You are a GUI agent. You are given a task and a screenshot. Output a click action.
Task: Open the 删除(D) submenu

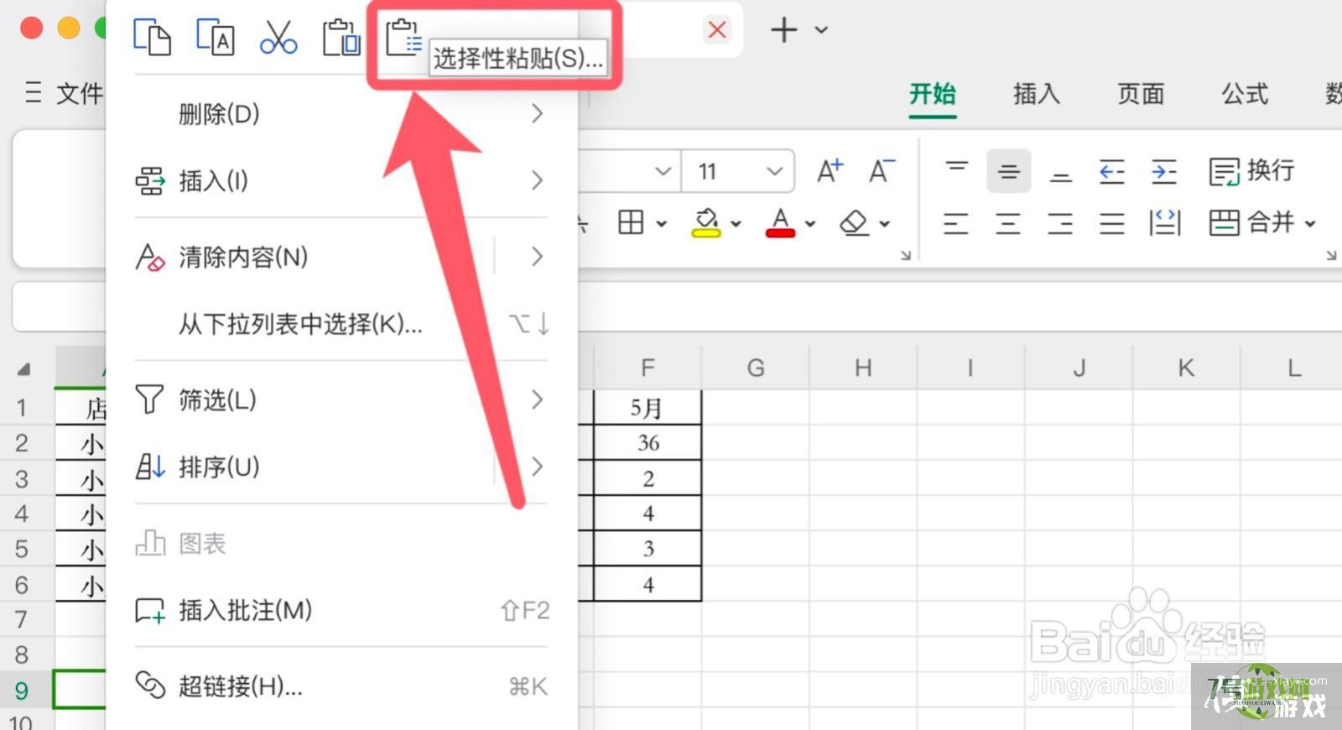coord(341,113)
